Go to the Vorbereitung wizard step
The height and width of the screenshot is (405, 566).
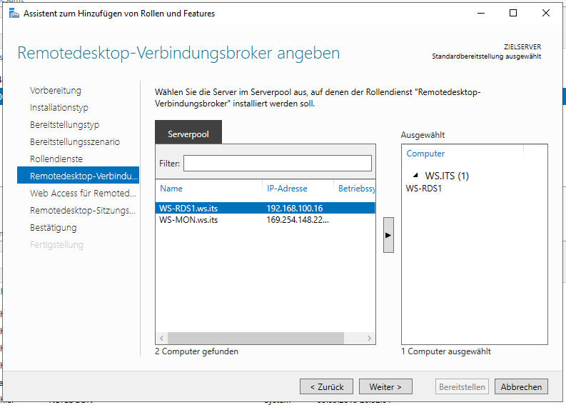(x=56, y=90)
